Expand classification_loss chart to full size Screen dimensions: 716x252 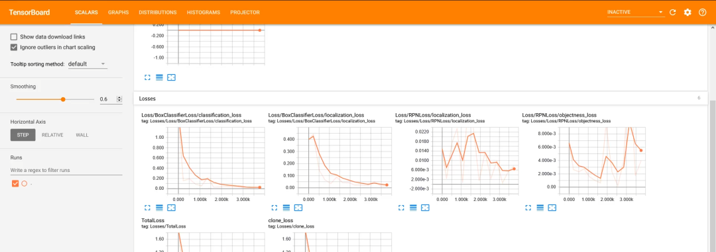(147, 207)
